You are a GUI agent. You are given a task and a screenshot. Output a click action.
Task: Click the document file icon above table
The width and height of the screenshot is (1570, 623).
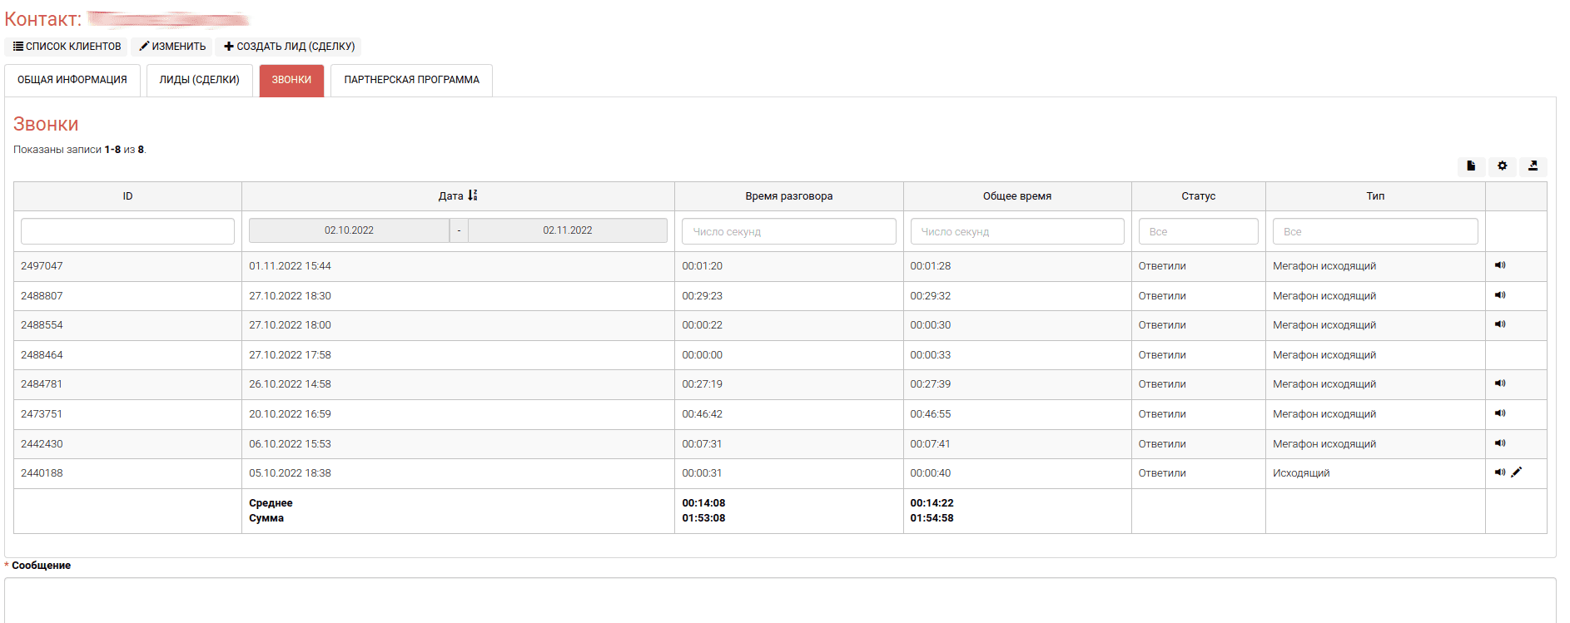[x=1471, y=166]
